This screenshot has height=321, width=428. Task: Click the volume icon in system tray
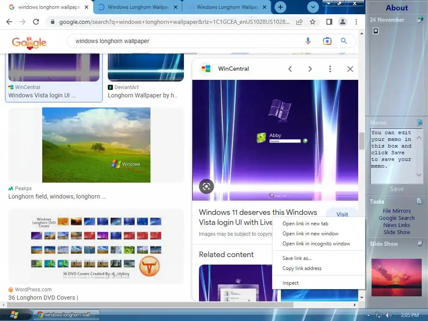coord(388,315)
